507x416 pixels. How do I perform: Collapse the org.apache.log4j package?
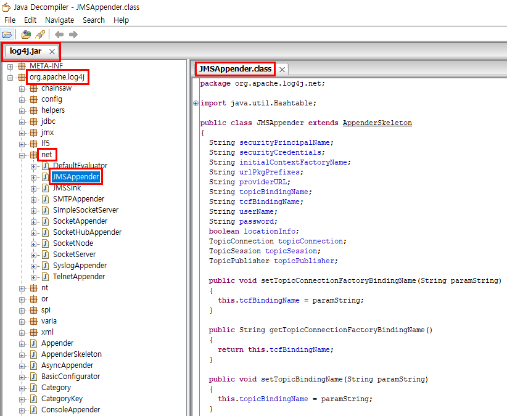pyautogui.click(x=10, y=78)
